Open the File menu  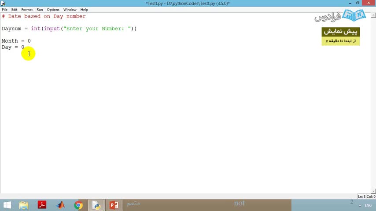click(x=4, y=10)
